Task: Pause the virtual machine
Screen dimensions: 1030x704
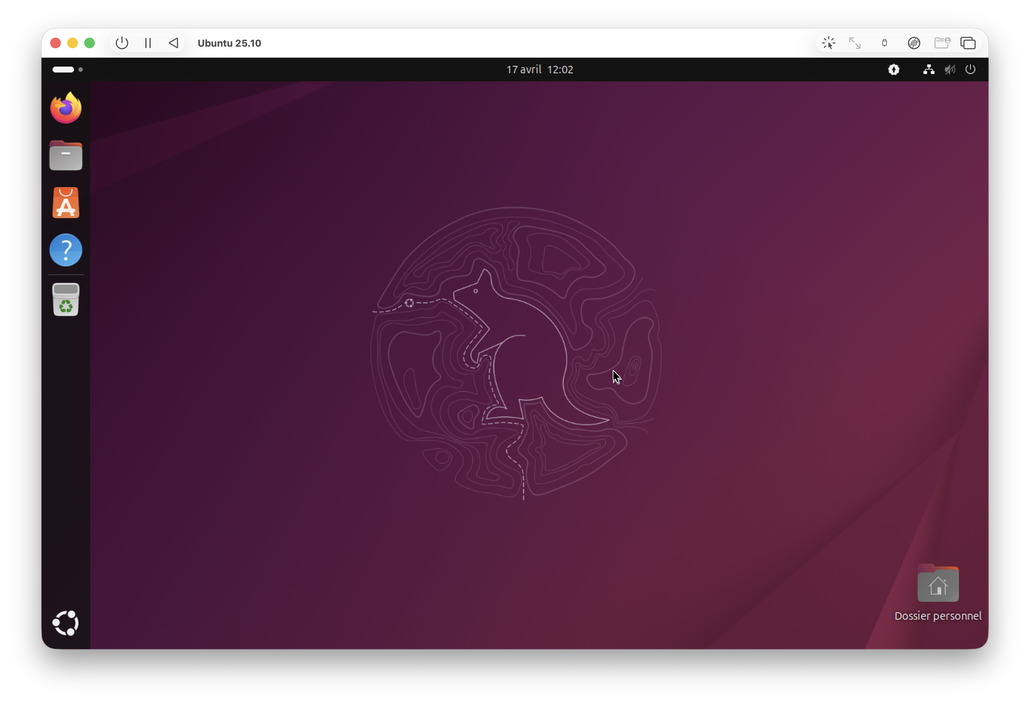Action: 148,43
